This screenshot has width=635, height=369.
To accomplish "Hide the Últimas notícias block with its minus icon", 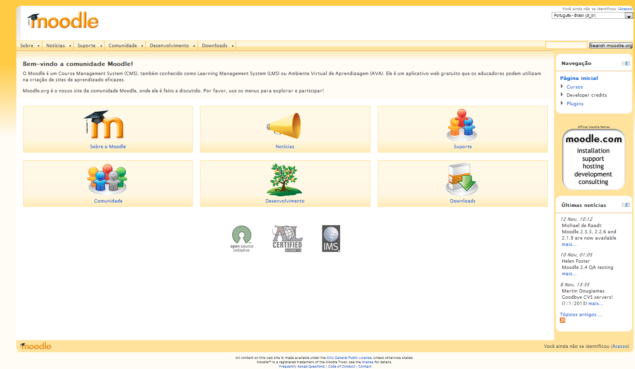I will (624, 205).
